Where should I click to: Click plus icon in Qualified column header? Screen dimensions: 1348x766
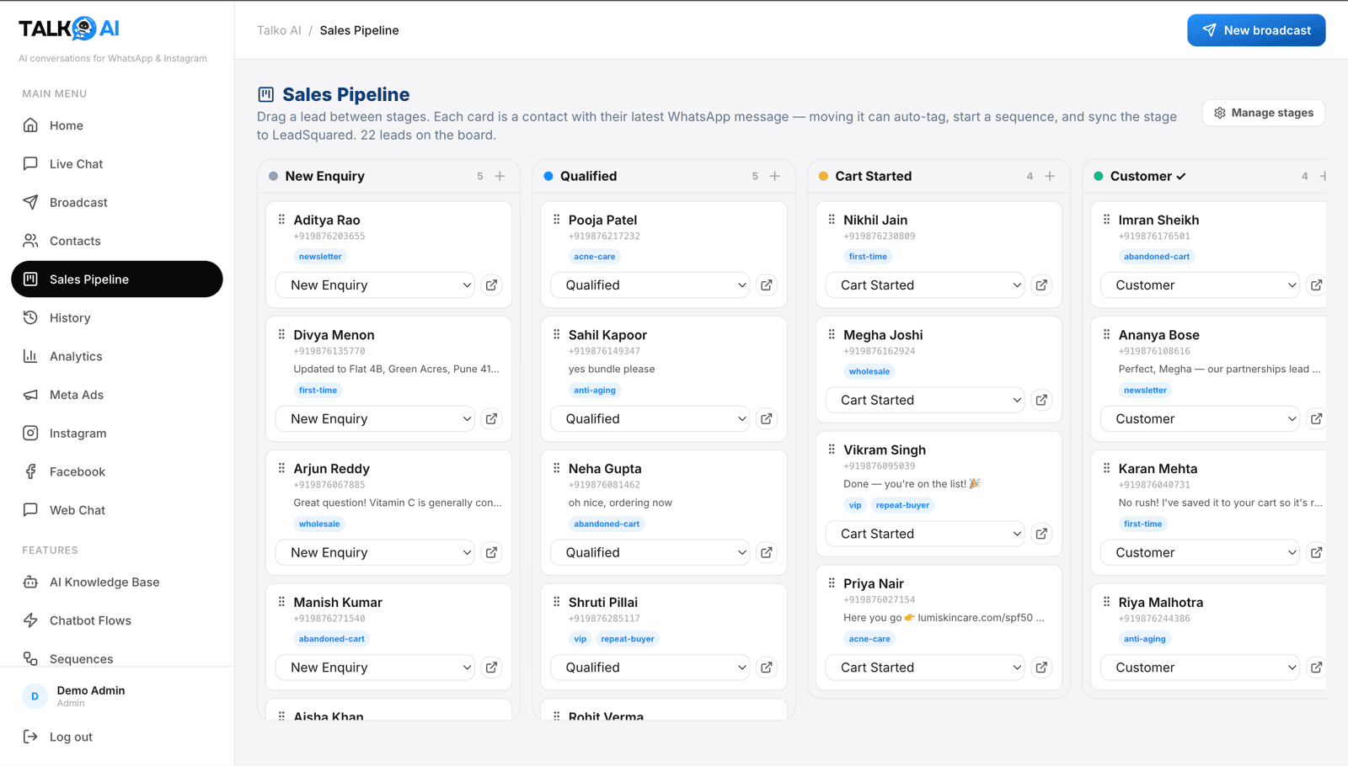(x=775, y=176)
